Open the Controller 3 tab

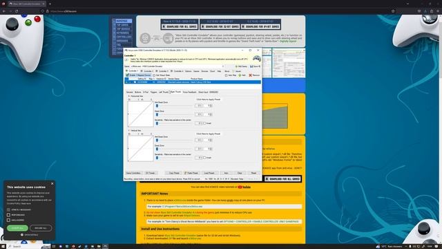pyautogui.click(x=162, y=71)
